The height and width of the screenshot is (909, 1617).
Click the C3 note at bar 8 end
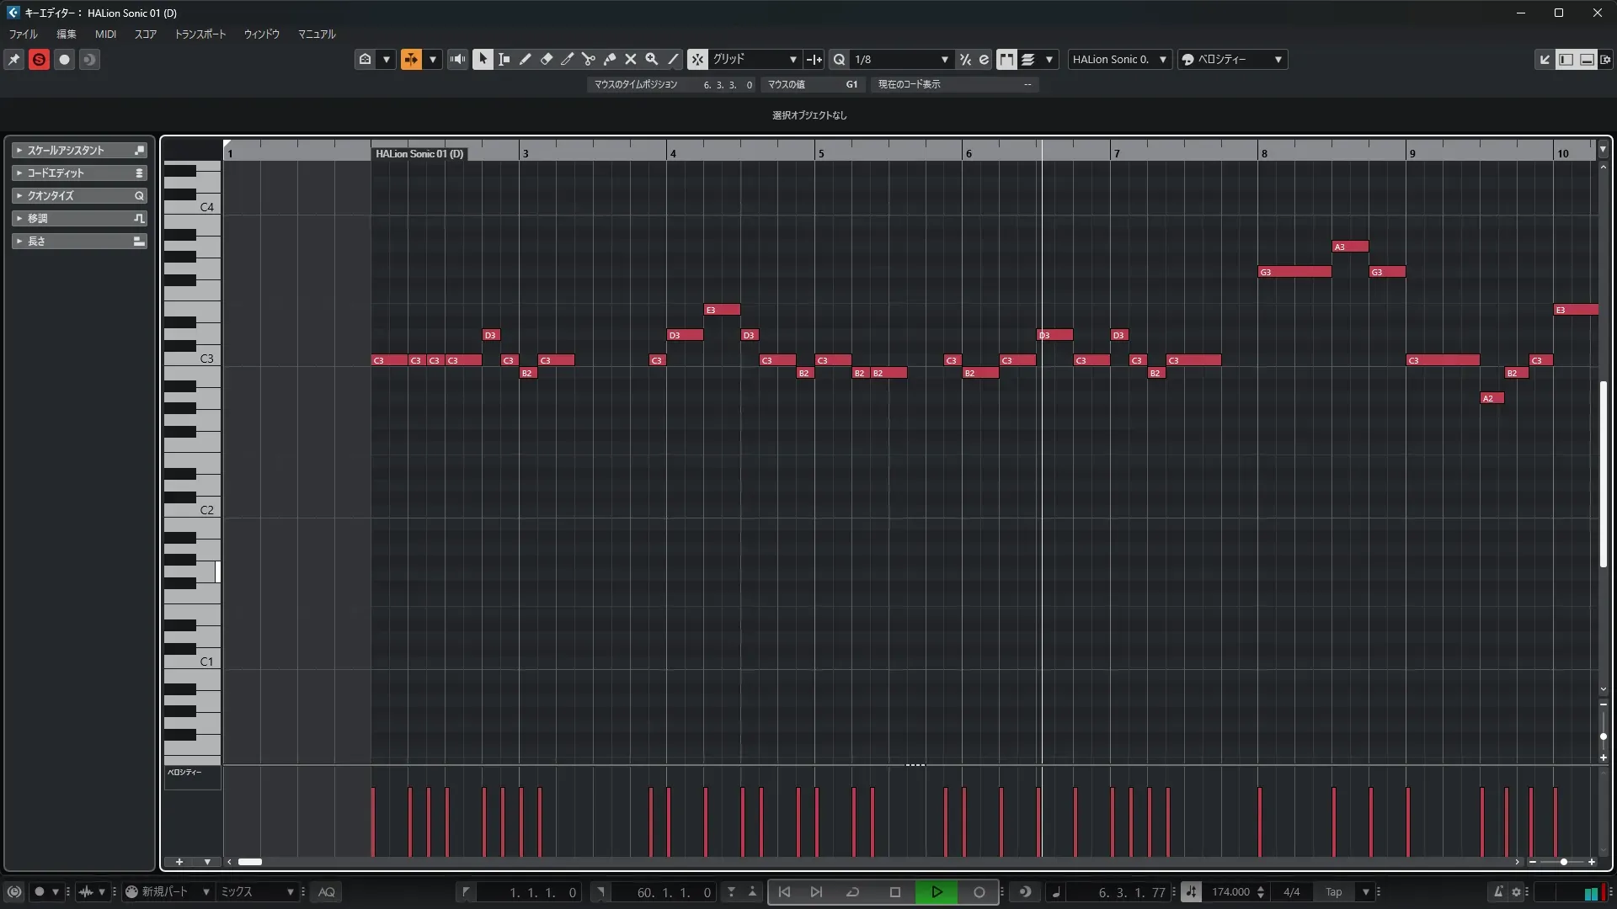pos(1442,360)
